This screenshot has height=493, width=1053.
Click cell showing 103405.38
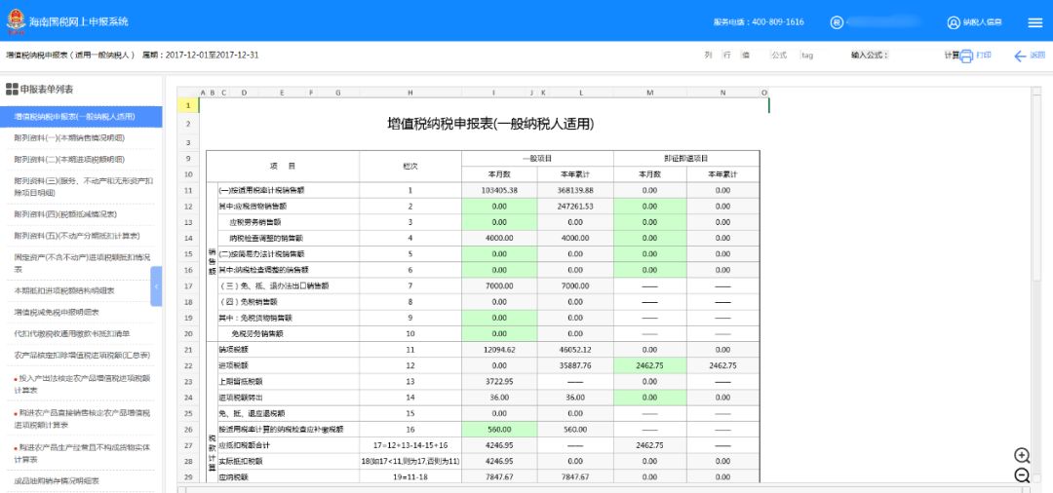click(499, 190)
